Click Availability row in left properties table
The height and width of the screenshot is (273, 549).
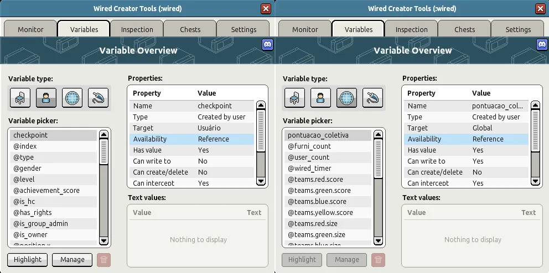click(x=191, y=139)
